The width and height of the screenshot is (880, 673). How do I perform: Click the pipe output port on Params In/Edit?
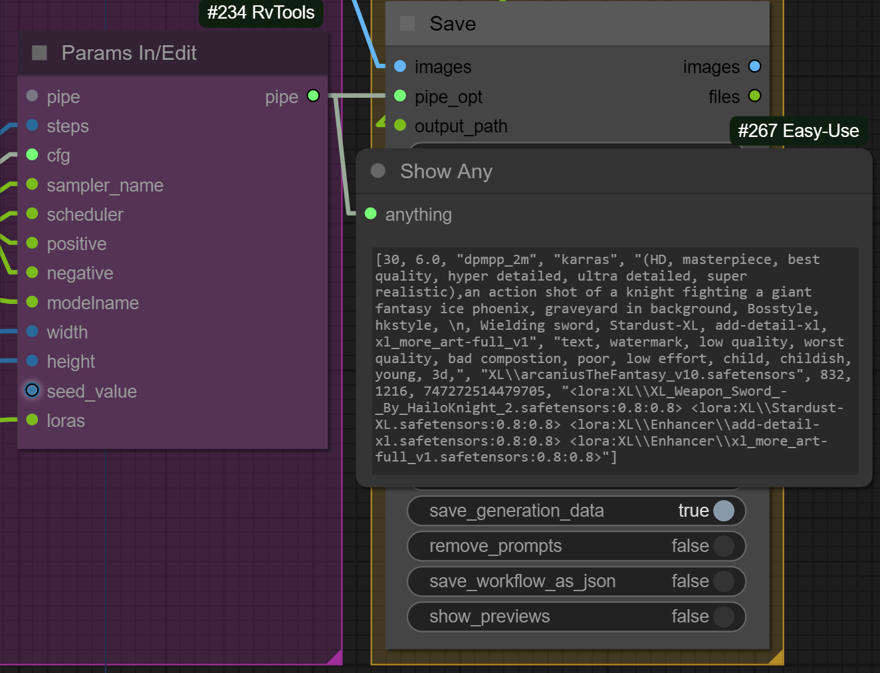(x=313, y=96)
